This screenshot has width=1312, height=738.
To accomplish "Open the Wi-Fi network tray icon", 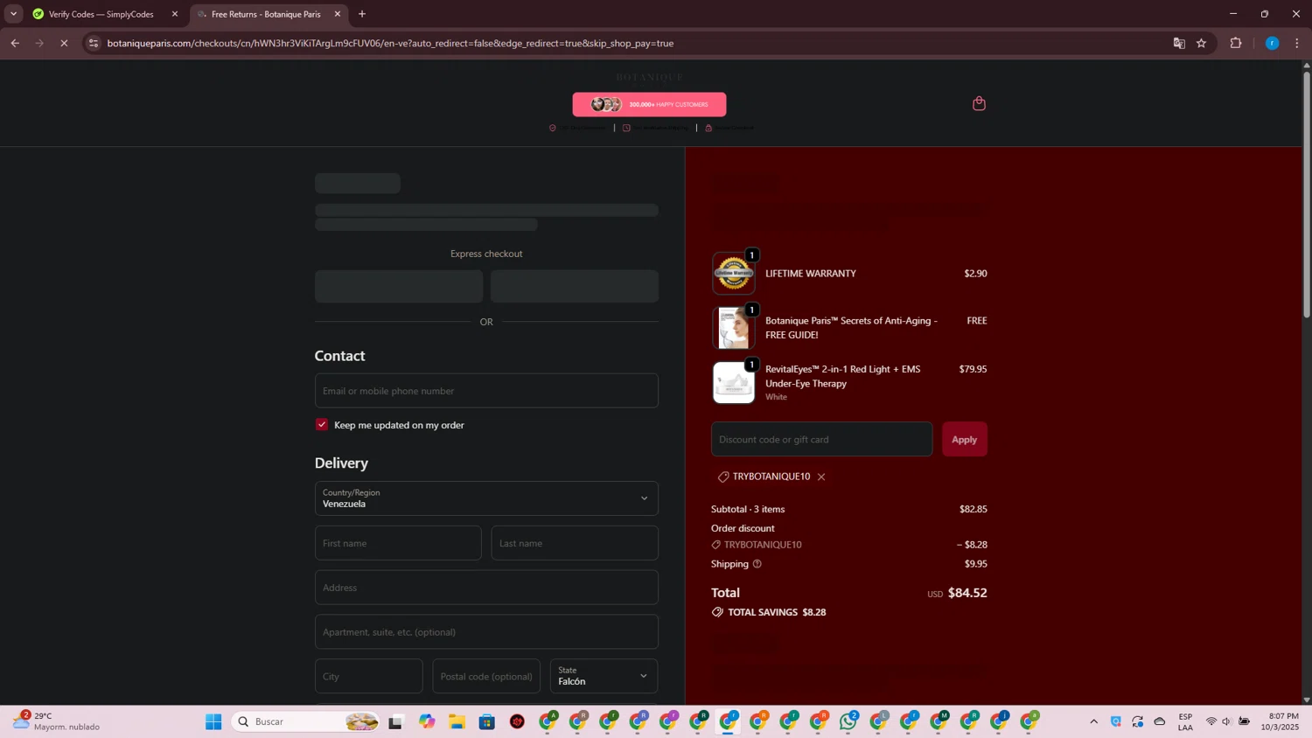I will [x=1211, y=721].
